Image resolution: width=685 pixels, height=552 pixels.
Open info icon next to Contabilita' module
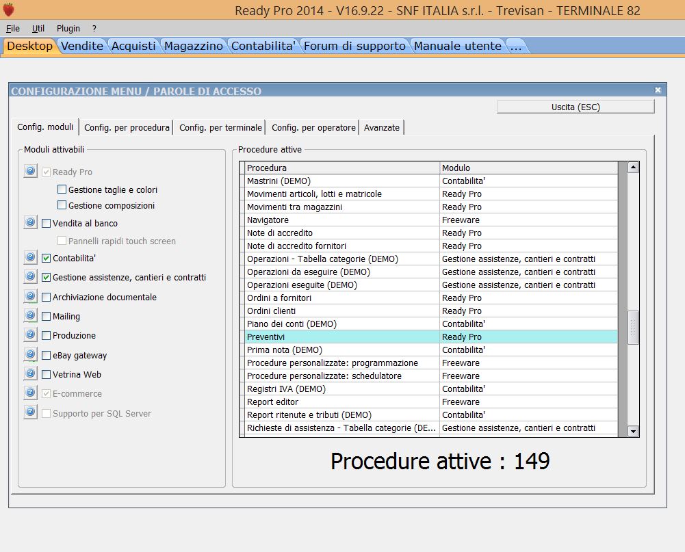pos(30,257)
